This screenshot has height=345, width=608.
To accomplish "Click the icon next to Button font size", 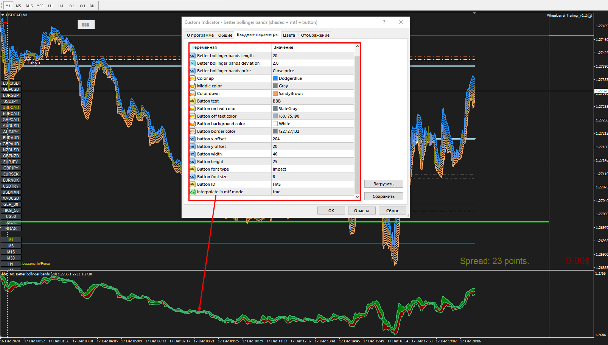I will [x=193, y=177].
